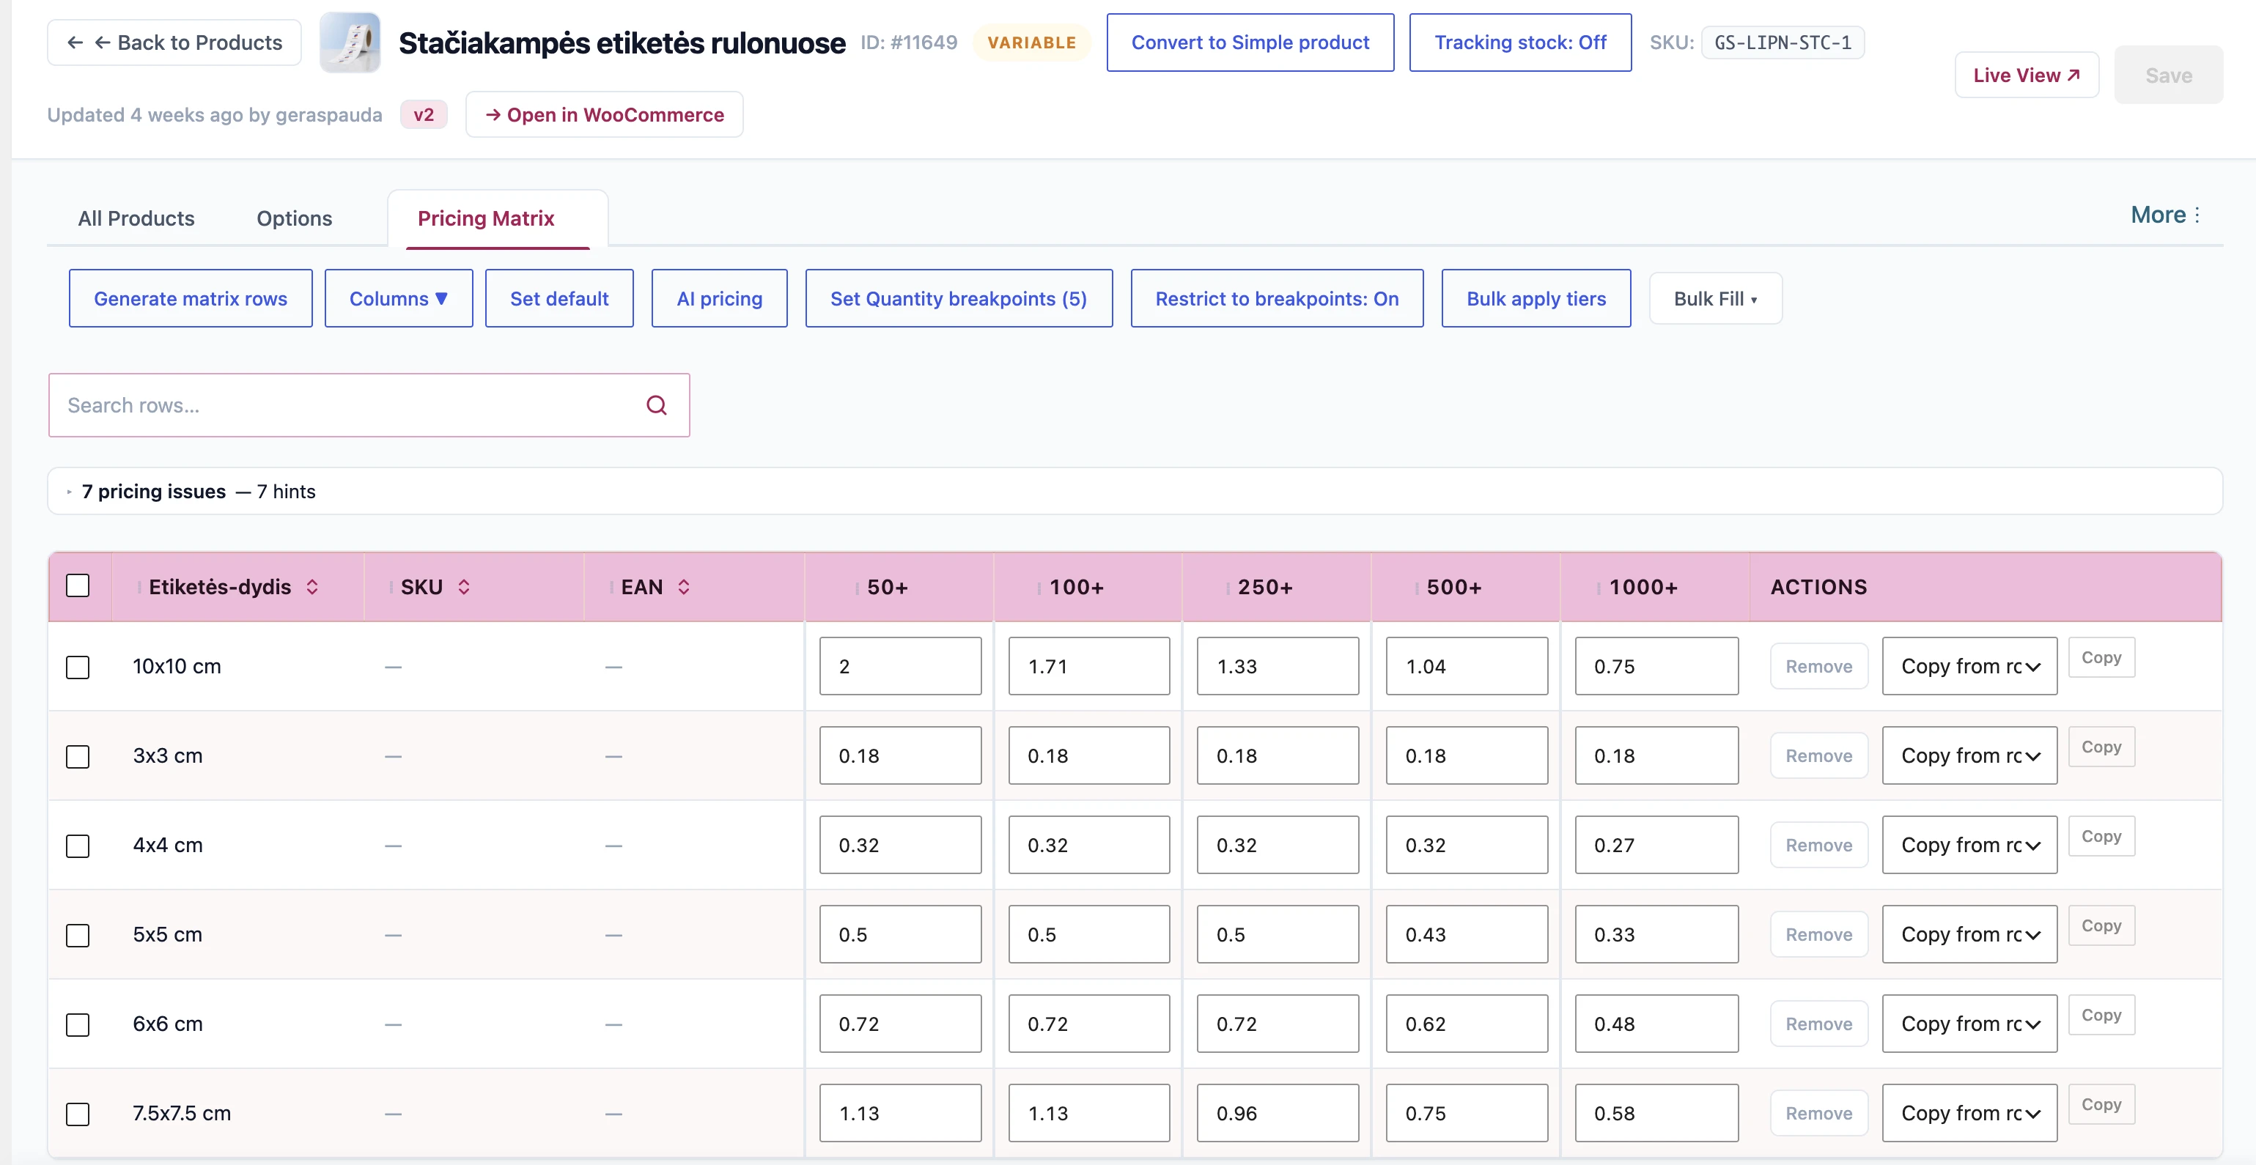Open the More options menu
This screenshot has width=2256, height=1165.
(x=2165, y=215)
